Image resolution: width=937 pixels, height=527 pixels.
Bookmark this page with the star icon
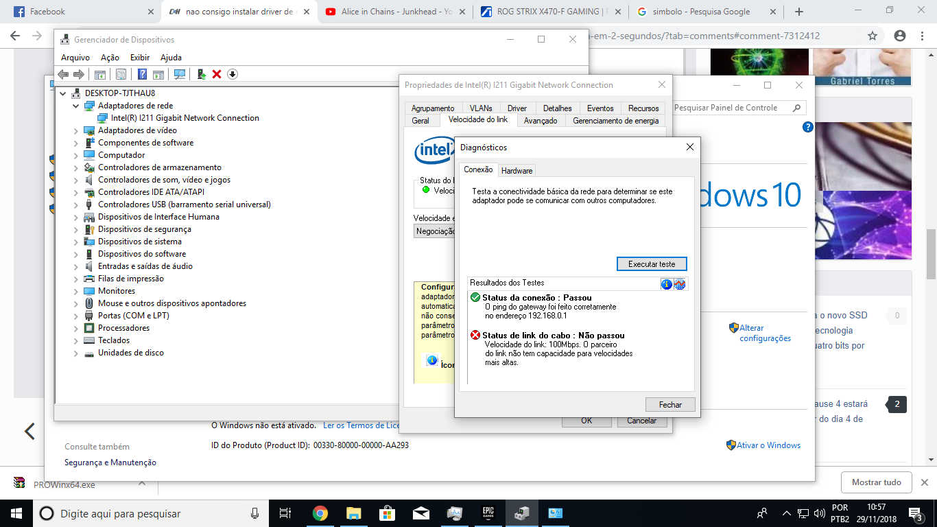873,36
